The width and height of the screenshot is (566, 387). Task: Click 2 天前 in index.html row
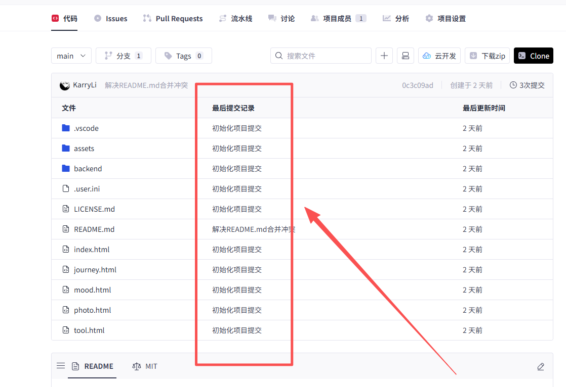pos(472,250)
